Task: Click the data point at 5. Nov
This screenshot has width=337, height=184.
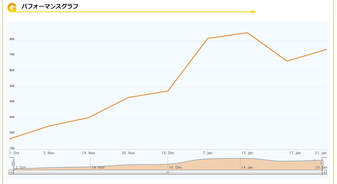Action: [x=49, y=126]
